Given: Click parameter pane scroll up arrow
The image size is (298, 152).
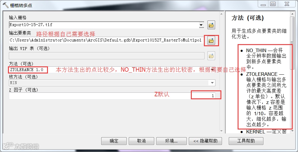Looking at the screenshot, I should pyautogui.click(x=221, y=14).
